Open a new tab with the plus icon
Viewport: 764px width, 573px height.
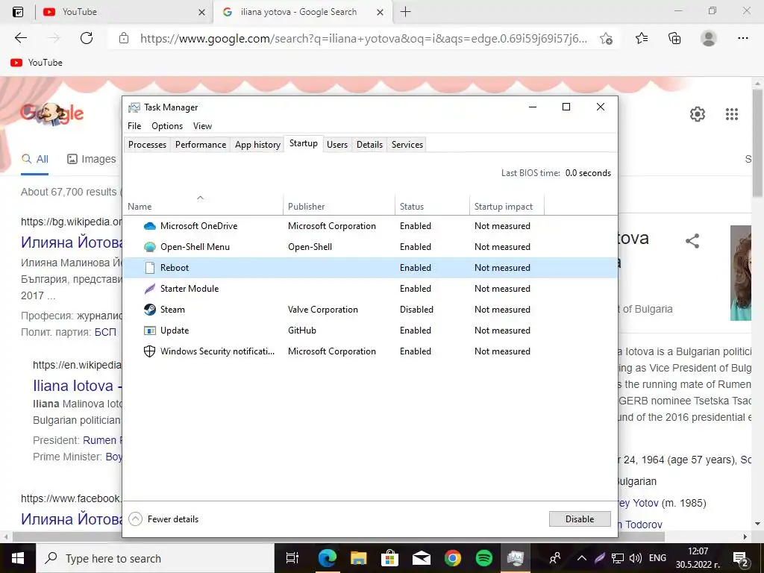(405, 12)
